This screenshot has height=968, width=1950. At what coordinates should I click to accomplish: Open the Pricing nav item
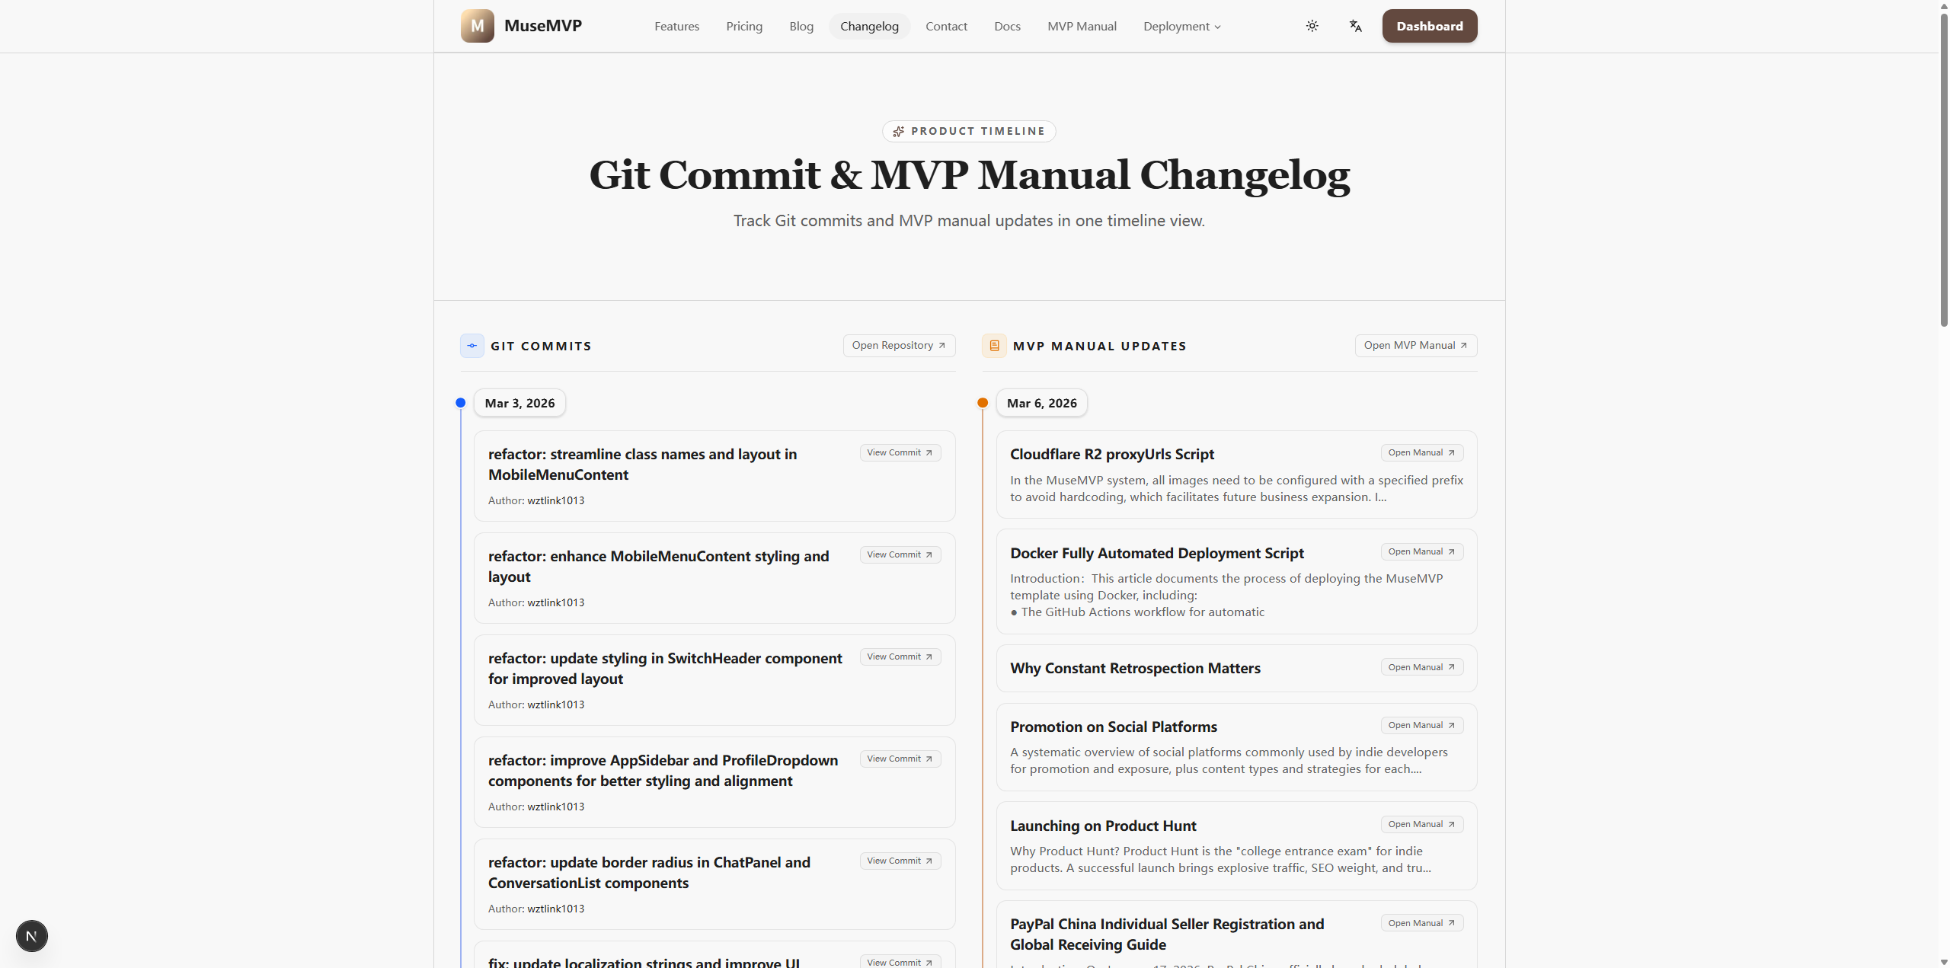click(743, 27)
